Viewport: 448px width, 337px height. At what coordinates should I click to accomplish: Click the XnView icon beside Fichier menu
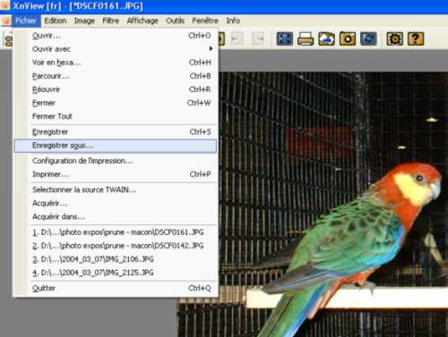pyautogui.click(x=6, y=21)
